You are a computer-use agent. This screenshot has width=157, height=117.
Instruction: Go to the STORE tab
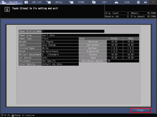[79, 2]
